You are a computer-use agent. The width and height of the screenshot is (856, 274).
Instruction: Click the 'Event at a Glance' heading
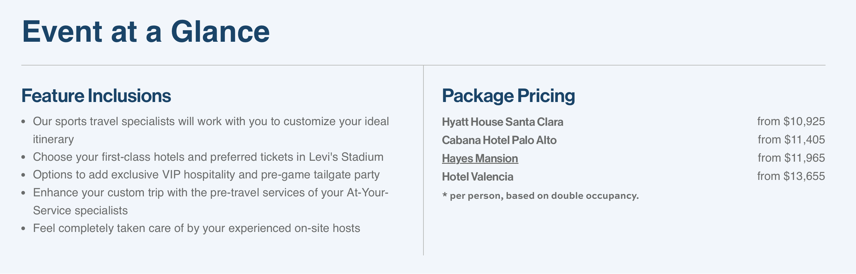point(146,32)
